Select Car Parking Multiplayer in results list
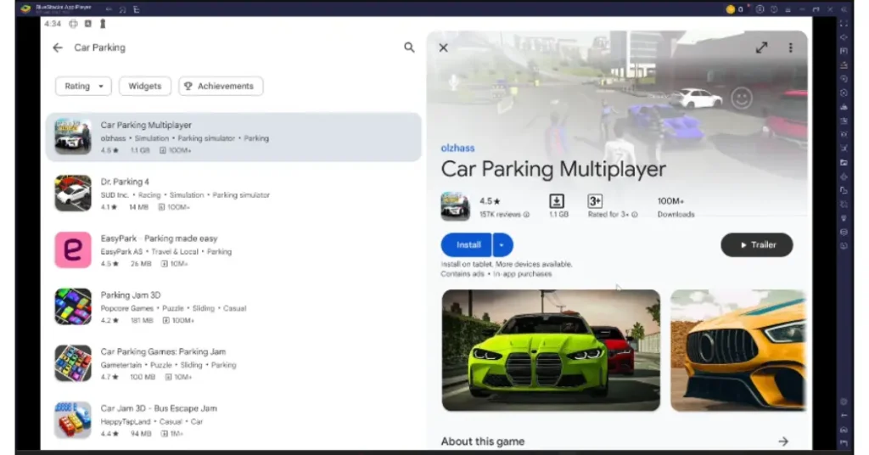869x455 pixels. point(233,137)
